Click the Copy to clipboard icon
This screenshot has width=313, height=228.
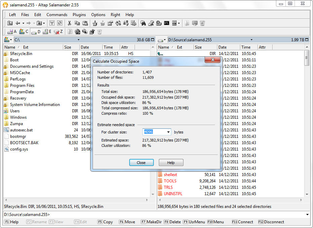pyautogui.click(x=77, y=23)
